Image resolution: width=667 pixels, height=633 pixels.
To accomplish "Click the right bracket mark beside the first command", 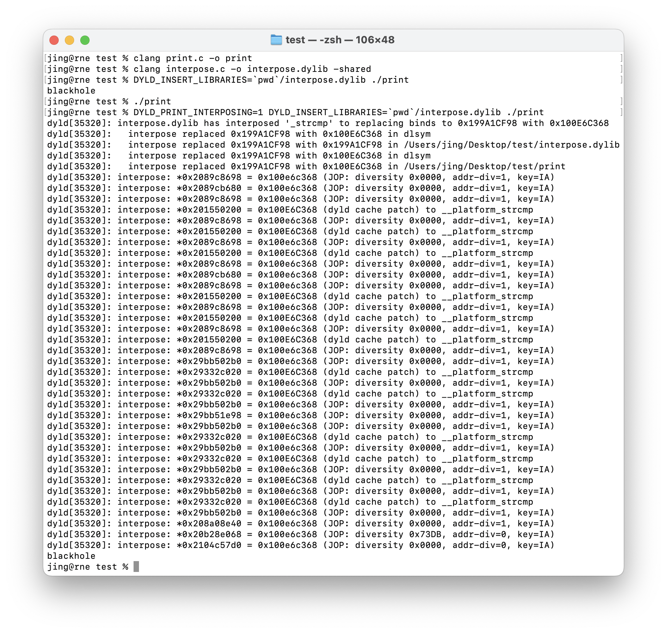I will tap(621, 58).
